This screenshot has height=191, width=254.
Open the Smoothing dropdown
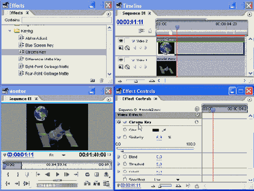166,180
